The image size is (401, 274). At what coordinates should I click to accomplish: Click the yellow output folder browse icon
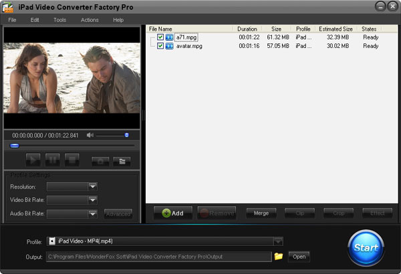click(279, 256)
